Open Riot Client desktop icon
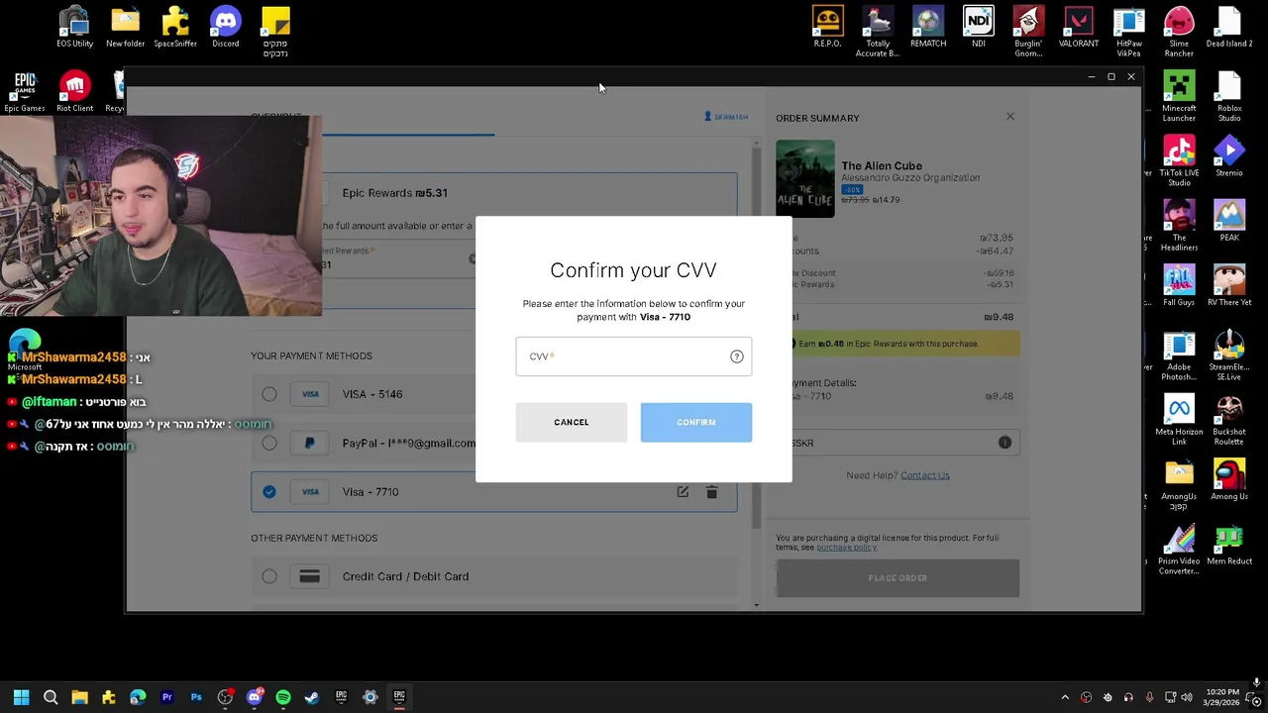This screenshot has height=713, width=1268. (x=74, y=92)
